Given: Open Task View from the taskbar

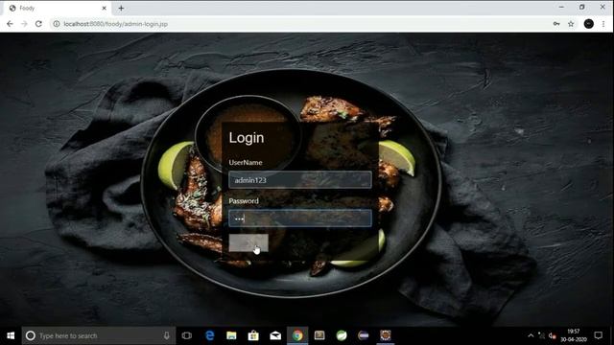Looking at the screenshot, I should 187,335.
